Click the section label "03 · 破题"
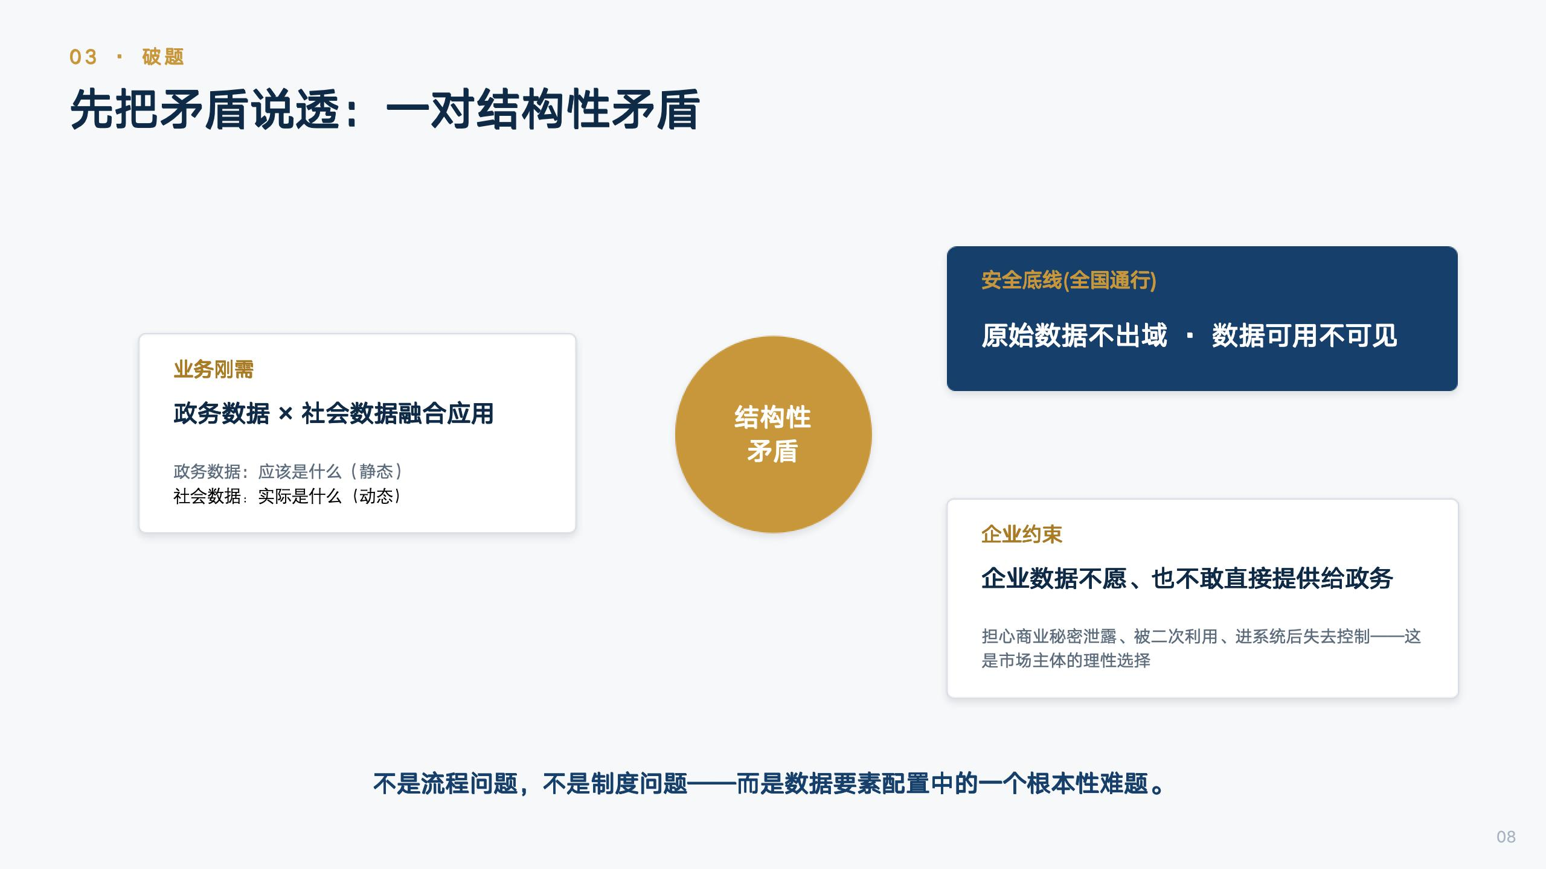This screenshot has height=869, width=1546. coord(127,57)
